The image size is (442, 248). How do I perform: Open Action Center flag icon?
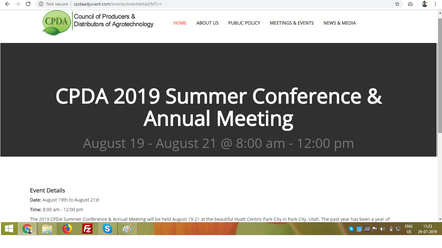(x=374, y=229)
